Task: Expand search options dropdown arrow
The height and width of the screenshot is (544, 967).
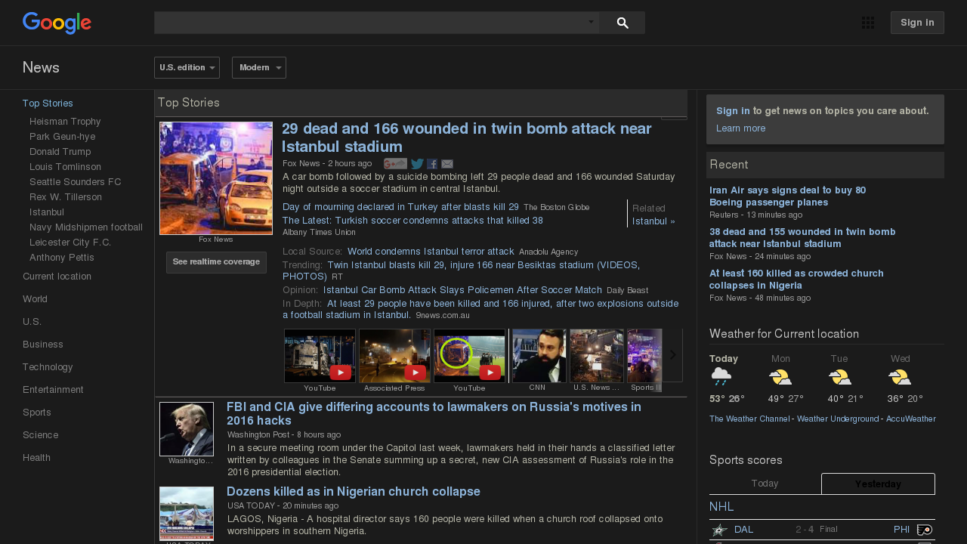Action: coord(592,22)
